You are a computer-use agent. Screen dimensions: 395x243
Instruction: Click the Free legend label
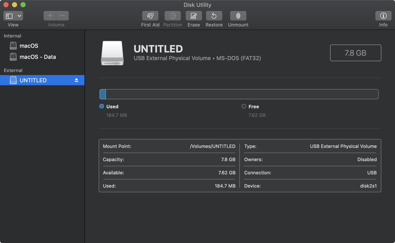point(254,106)
